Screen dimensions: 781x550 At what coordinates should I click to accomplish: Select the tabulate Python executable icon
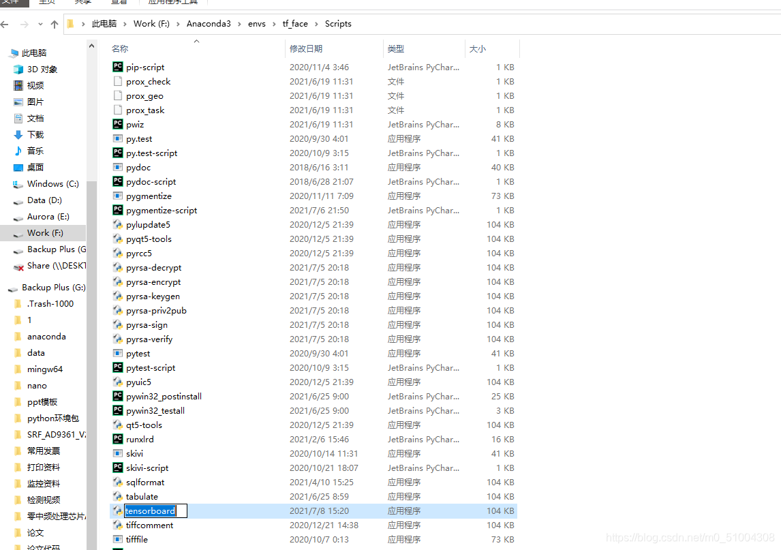[x=117, y=496]
